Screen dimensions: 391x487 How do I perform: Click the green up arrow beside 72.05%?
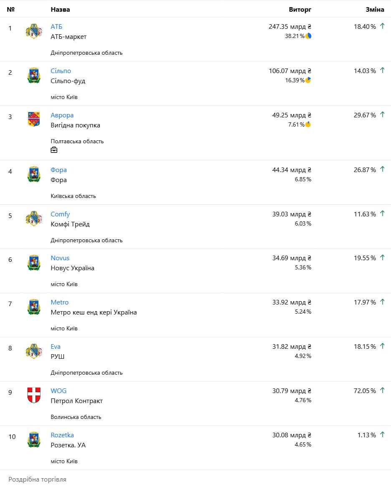pyautogui.click(x=382, y=391)
